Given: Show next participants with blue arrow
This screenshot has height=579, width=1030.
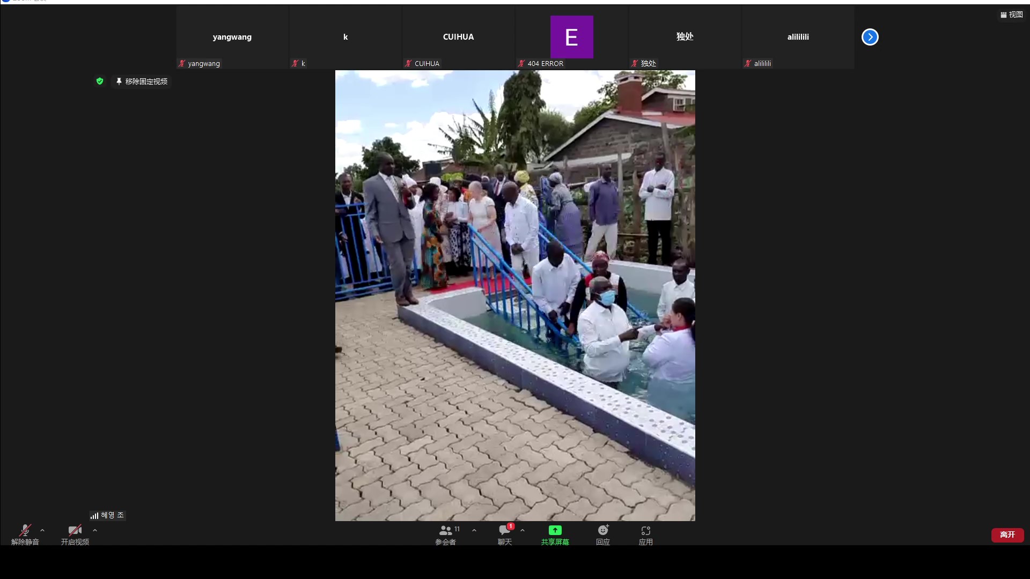Looking at the screenshot, I should click(x=870, y=37).
